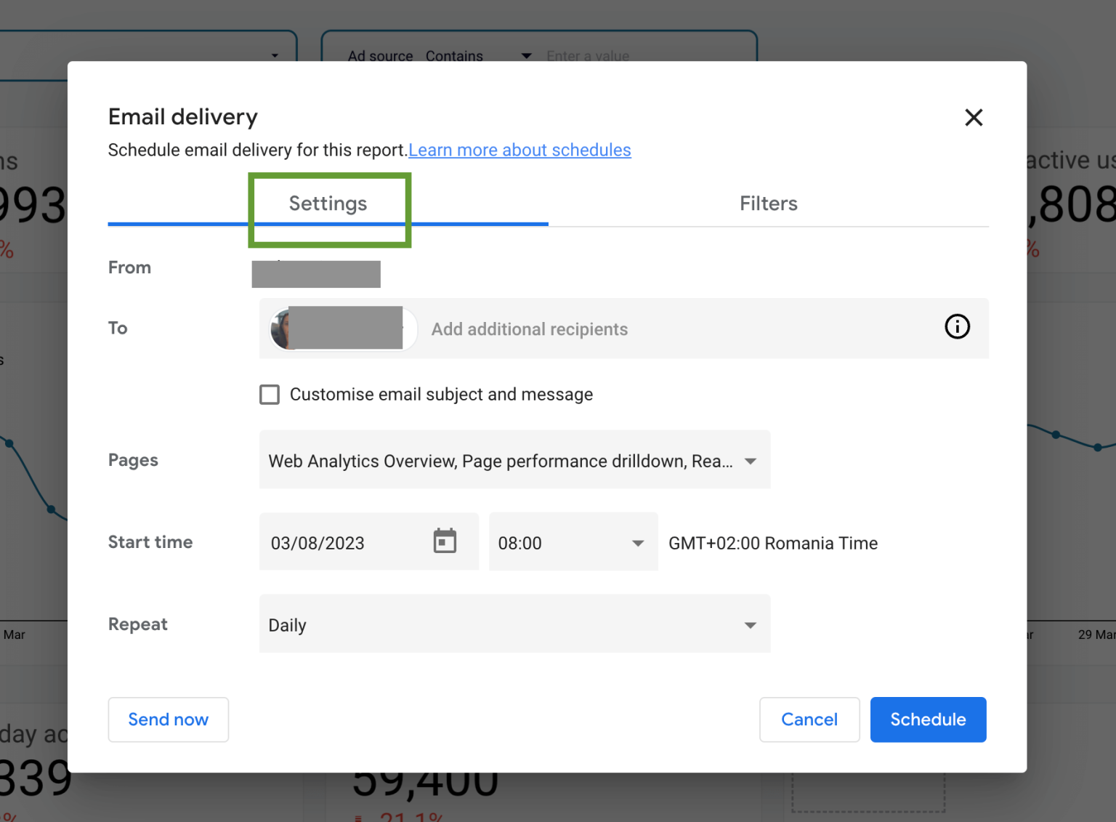Select the Settings tab
1116x822 pixels.
pyautogui.click(x=328, y=204)
